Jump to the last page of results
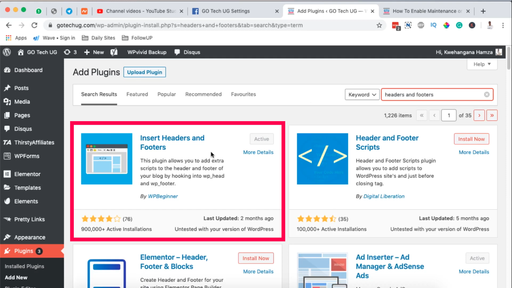The width and height of the screenshot is (512, 288). tap(492, 115)
